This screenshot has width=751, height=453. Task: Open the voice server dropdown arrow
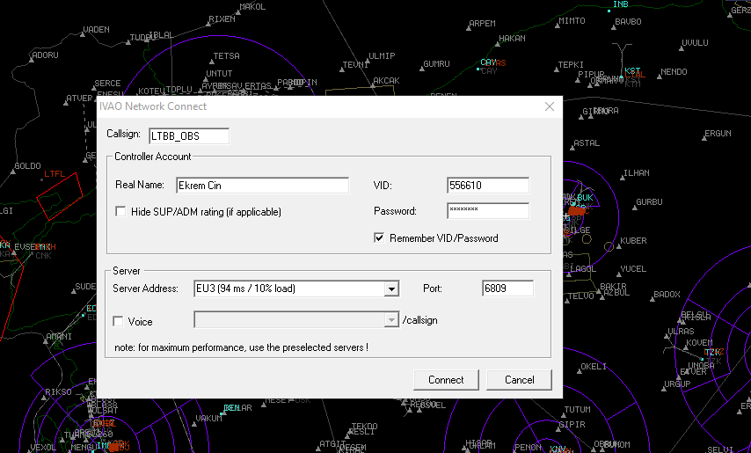(x=391, y=320)
